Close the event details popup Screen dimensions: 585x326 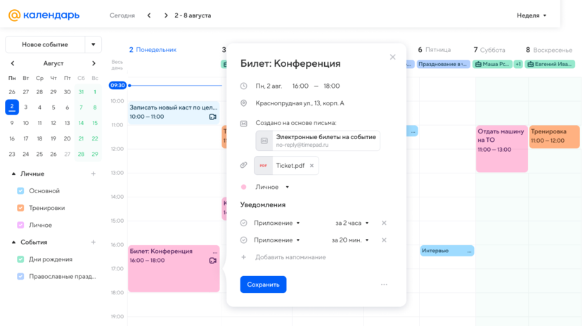click(392, 57)
